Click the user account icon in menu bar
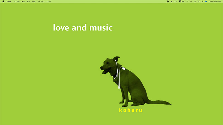Screen dimensions: 223x125 (x=195, y=1)
